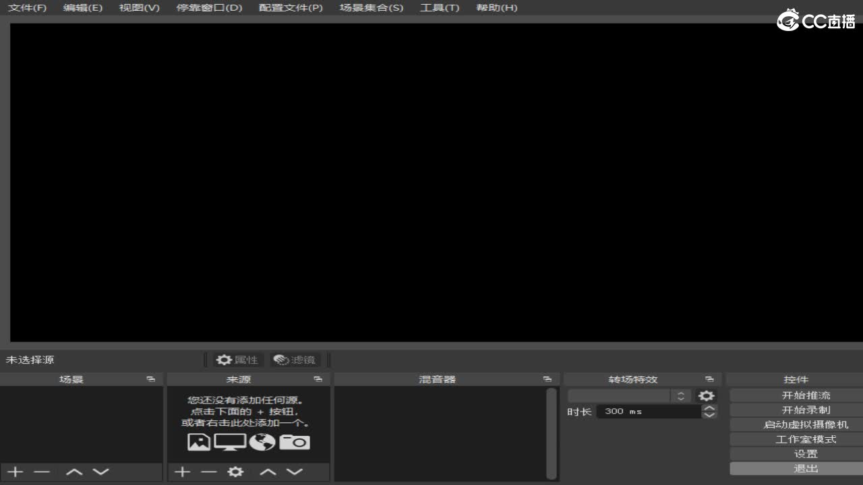
Task: Open the 视图(V) menu
Action: 140,7
